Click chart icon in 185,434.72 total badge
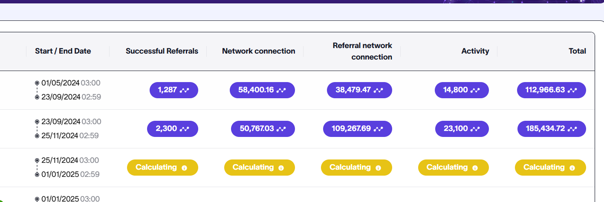 pos(572,129)
